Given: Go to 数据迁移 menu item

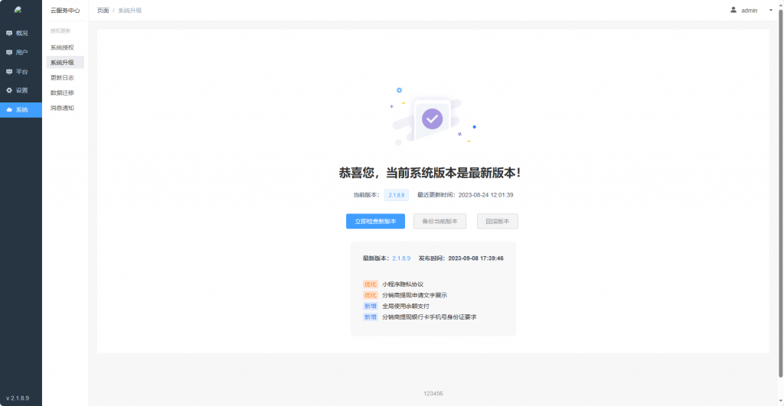Looking at the screenshot, I should click(x=62, y=93).
